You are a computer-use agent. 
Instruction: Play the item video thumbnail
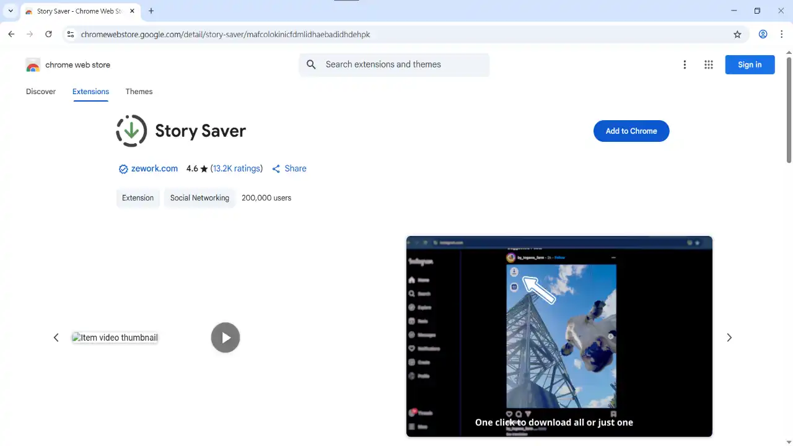pyautogui.click(x=226, y=338)
